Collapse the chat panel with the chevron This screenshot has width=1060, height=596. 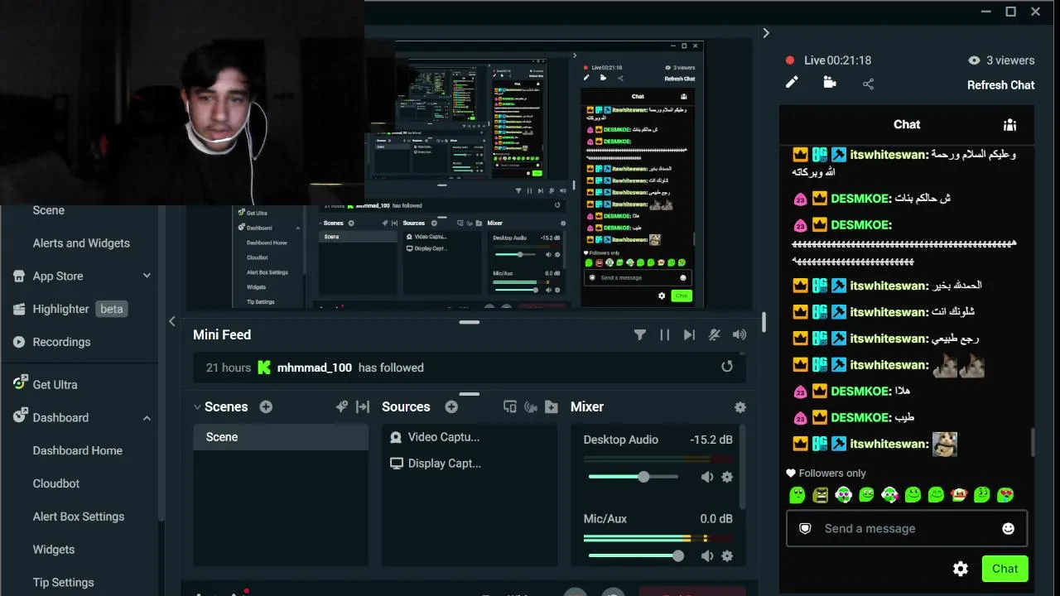(766, 33)
